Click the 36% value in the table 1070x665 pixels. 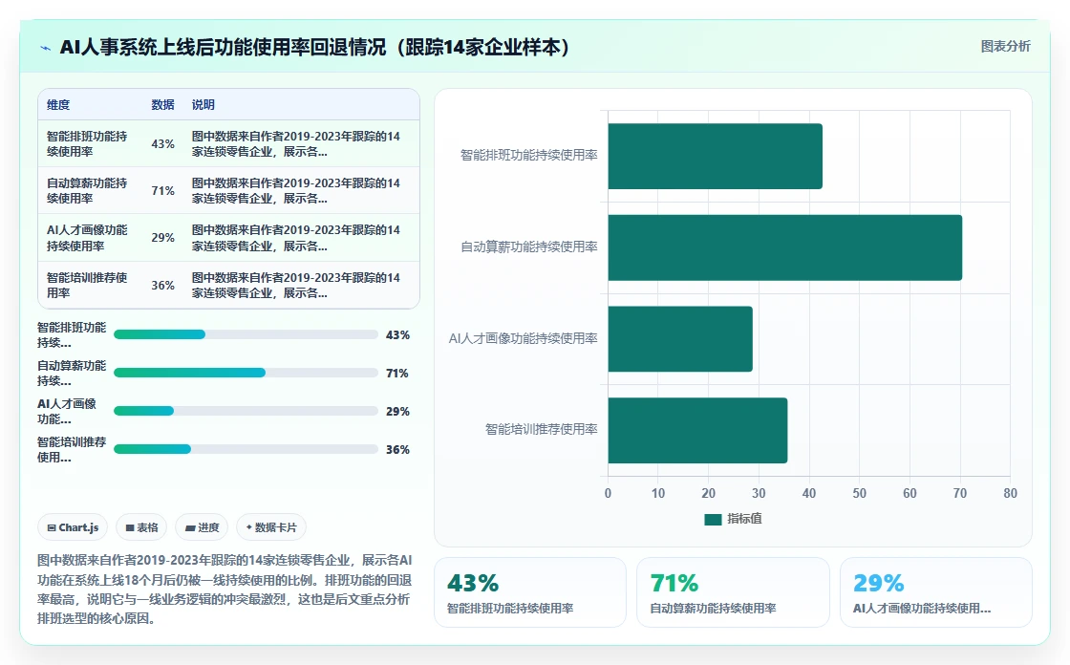(x=162, y=286)
